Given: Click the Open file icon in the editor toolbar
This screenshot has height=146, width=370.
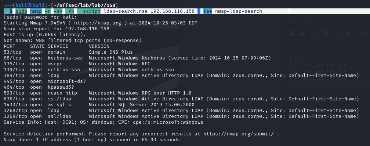Looking at the screenshot, I should (303, 33).
